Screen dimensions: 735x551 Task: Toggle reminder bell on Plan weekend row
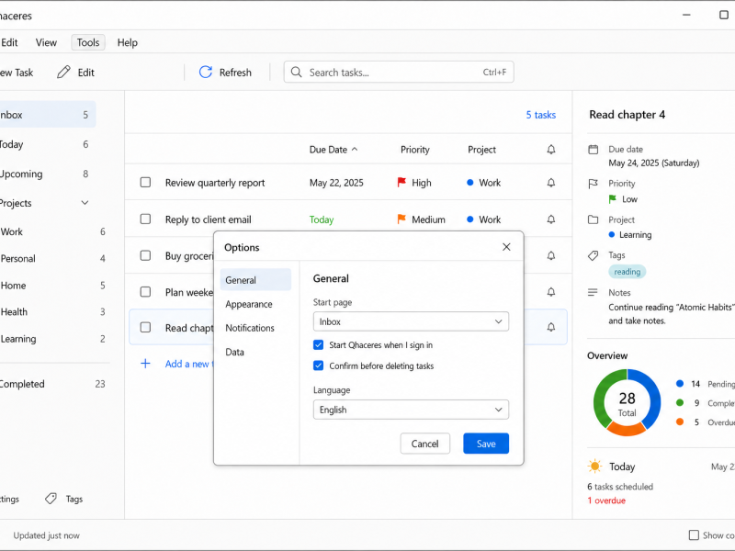pyautogui.click(x=550, y=292)
